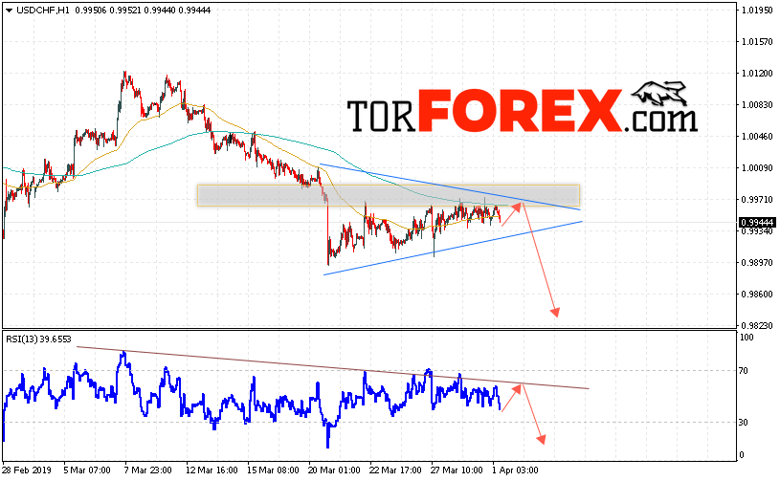Click the 1.00090 price axis label
The image size is (780, 481).
(x=757, y=168)
